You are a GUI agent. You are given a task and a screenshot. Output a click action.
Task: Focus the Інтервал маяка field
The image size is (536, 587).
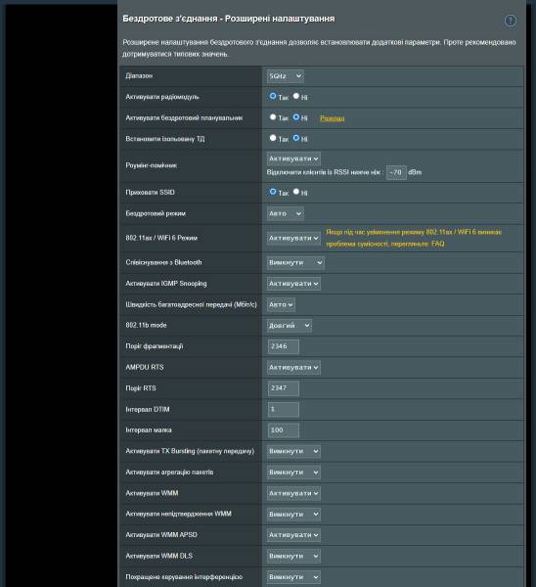pyautogui.click(x=284, y=430)
